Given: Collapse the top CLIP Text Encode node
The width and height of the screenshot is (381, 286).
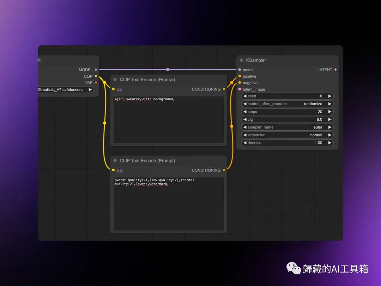Looking at the screenshot, I should point(115,79).
